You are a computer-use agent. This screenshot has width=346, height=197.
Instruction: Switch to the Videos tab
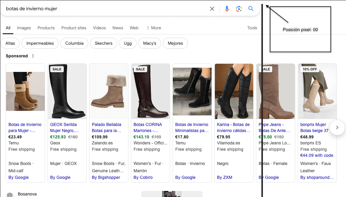click(99, 28)
